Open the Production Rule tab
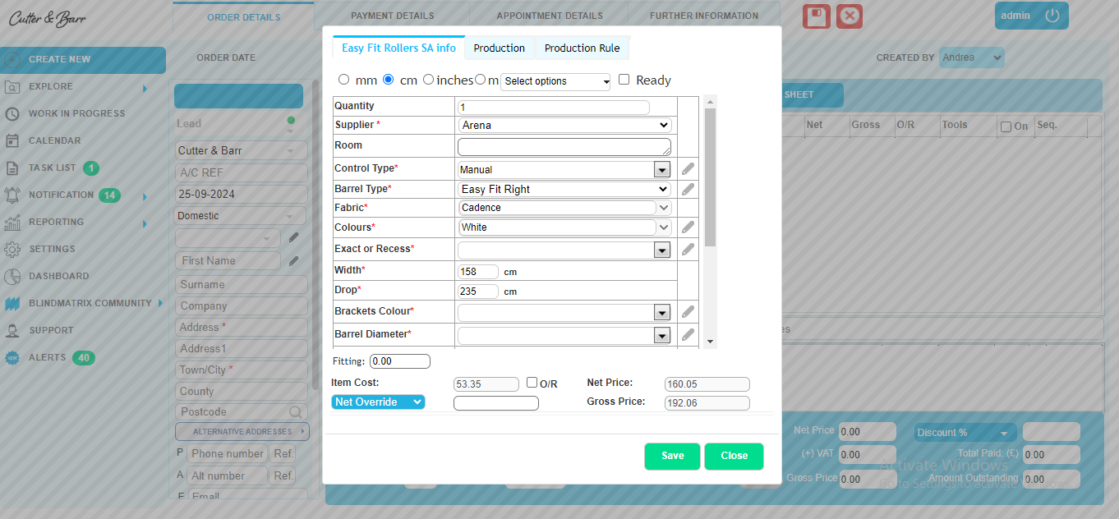Viewport: 1119px width, 519px height. [x=582, y=48]
